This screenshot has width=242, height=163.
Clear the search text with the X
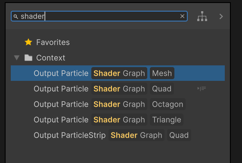(x=182, y=16)
